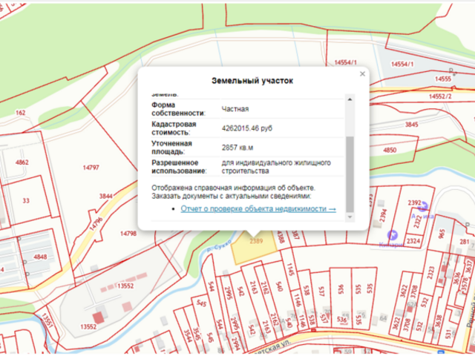This screenshot has width=475, height=356.
Task: Select parcel 33 on the map
Action: (27, 200)
